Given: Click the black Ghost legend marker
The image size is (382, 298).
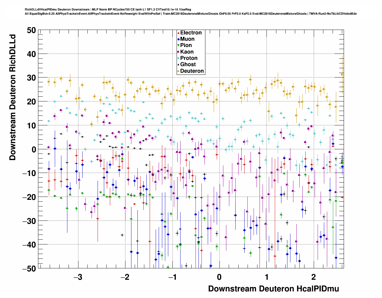Looking at the screenshot, I should [178, 65].
